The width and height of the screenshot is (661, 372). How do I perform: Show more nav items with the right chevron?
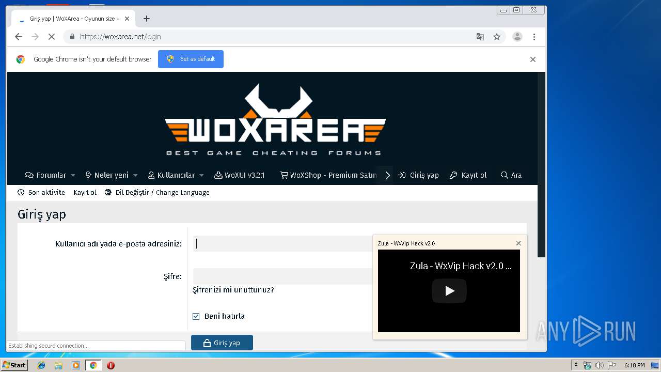388,175
